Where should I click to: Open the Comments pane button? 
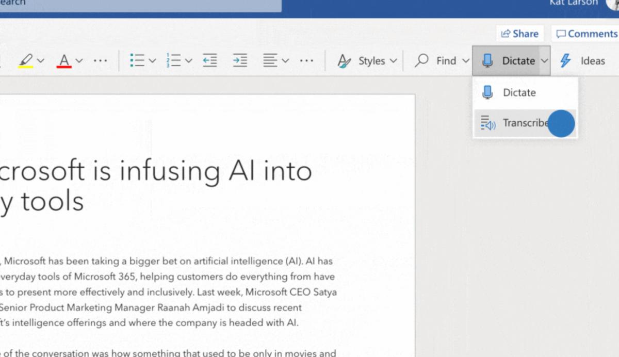coord(587,34)
